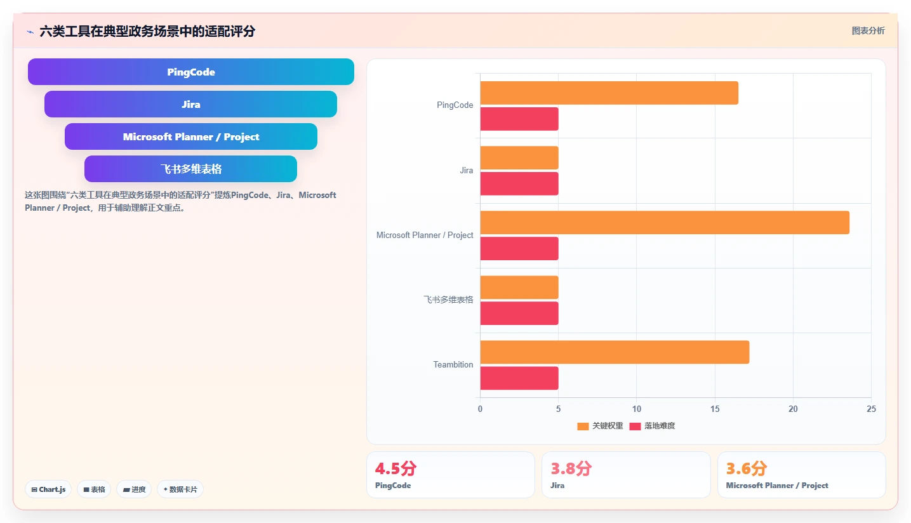Click the orange bar for Microsoft Planner / Project
Screen dimensions: 911x523
click(665, 223)
